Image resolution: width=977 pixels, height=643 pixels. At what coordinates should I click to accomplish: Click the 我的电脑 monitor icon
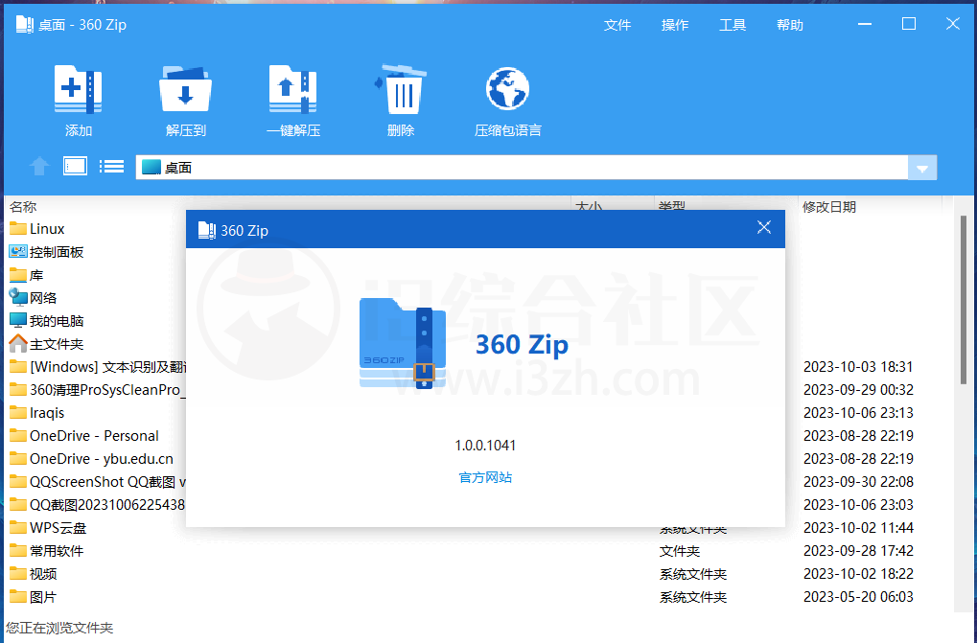(x=18, y=321)
